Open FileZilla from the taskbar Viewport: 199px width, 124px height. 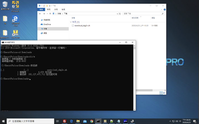[64, 121]
